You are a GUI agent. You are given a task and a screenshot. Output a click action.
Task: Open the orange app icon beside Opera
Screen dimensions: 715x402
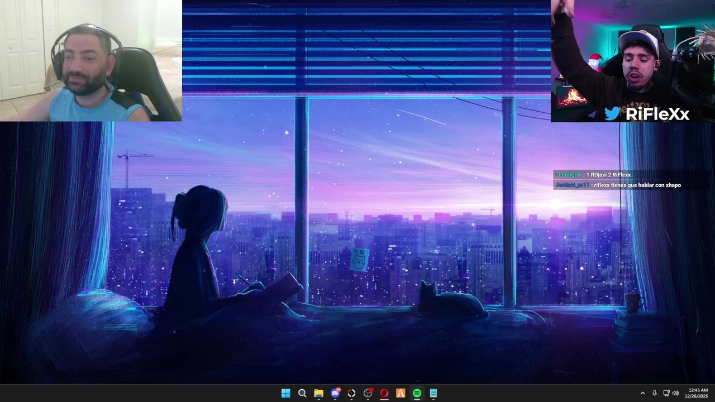pos(401,393)
